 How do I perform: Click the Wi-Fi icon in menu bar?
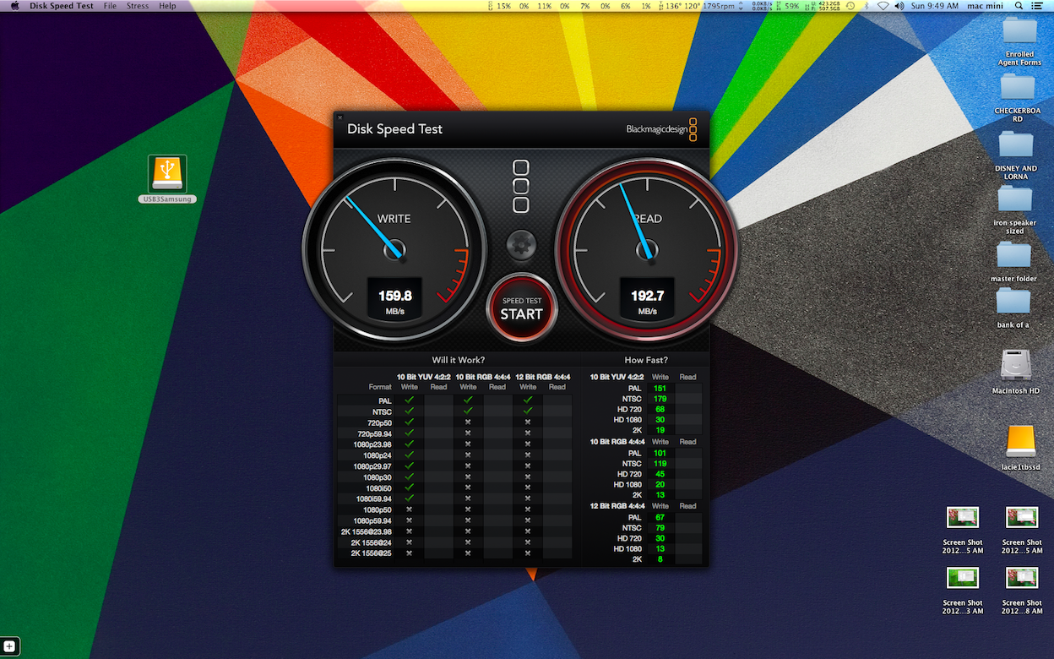(883, 6)
